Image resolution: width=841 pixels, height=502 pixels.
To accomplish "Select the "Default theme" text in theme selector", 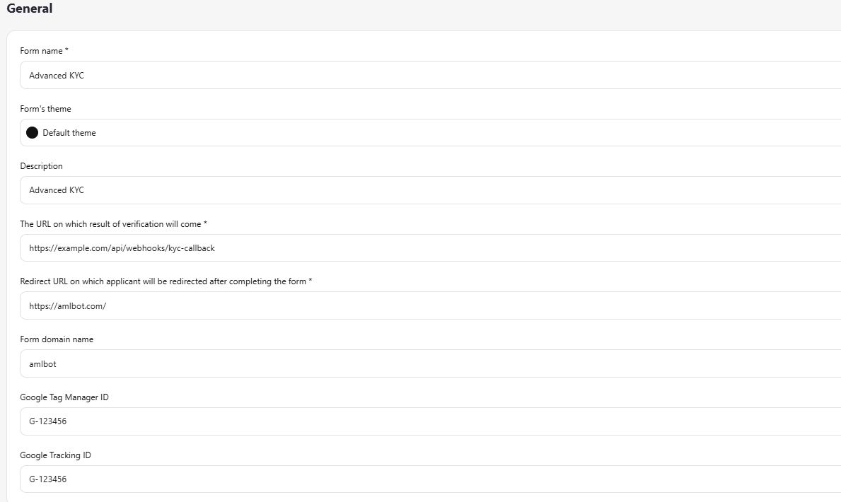I will click(69, 133).
